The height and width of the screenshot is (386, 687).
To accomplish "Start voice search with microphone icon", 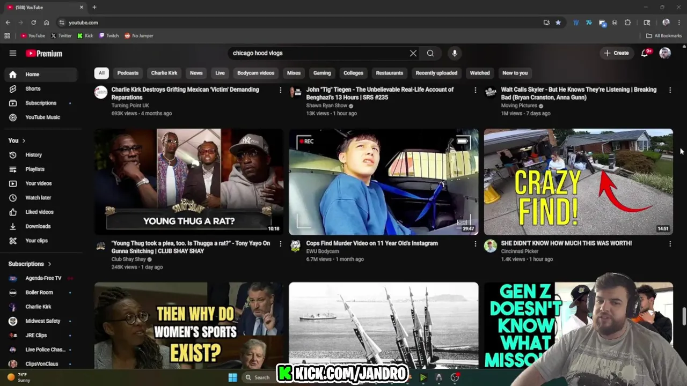I will (455, 53).
